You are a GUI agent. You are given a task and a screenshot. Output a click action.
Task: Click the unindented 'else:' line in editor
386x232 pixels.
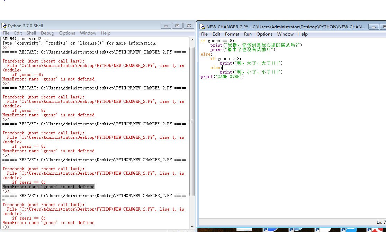click(x=206, y=54)
